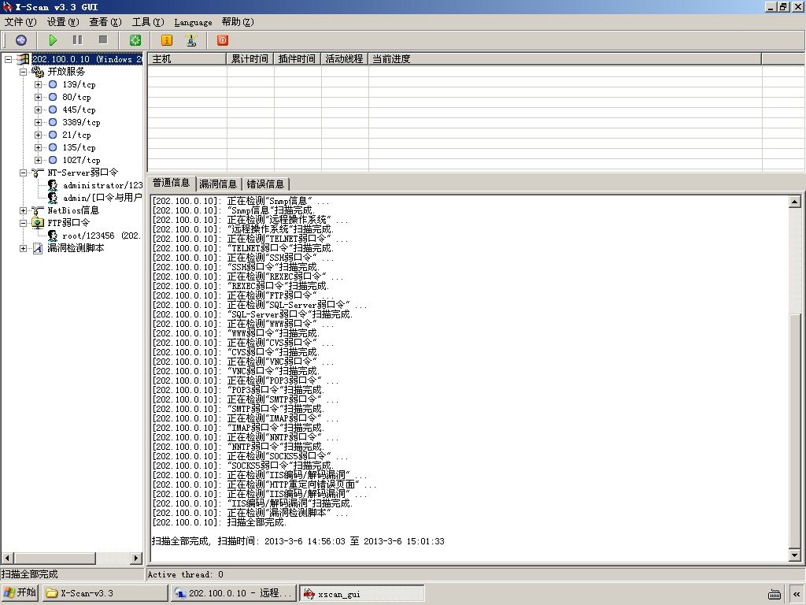Click the red exit toolbar icon

click(x=223, y=40)
